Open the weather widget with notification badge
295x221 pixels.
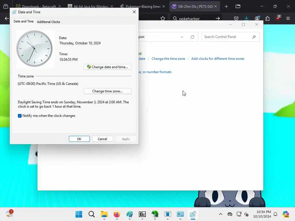click(x=10, y=214)
